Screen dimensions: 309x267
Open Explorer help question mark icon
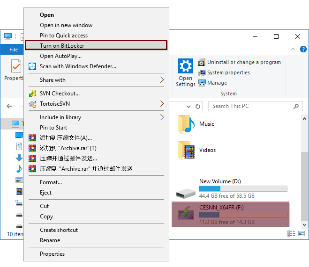pos(303,49)
